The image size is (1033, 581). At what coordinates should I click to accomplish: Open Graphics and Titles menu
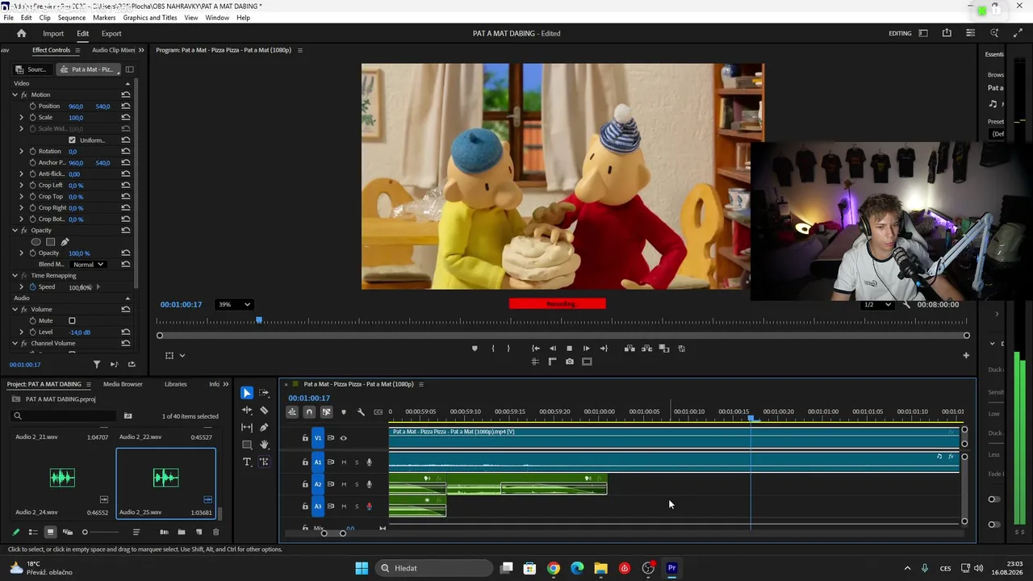(x=150, y=18)
